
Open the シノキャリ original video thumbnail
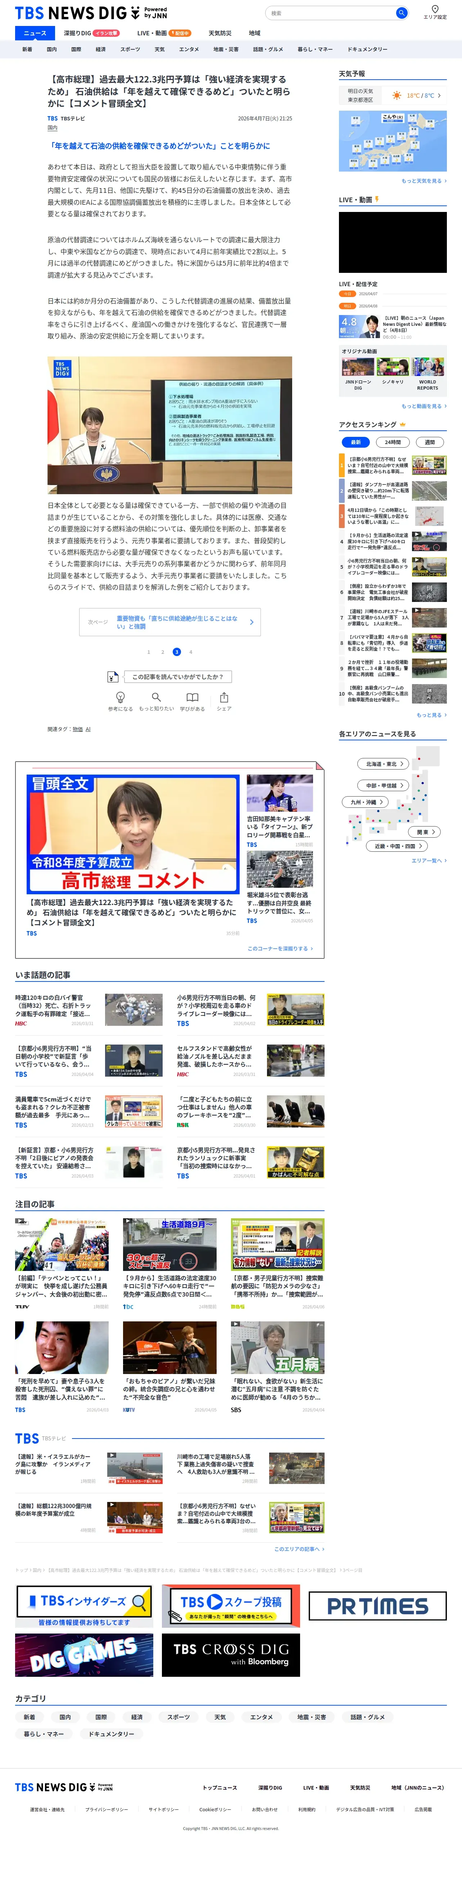393,366
